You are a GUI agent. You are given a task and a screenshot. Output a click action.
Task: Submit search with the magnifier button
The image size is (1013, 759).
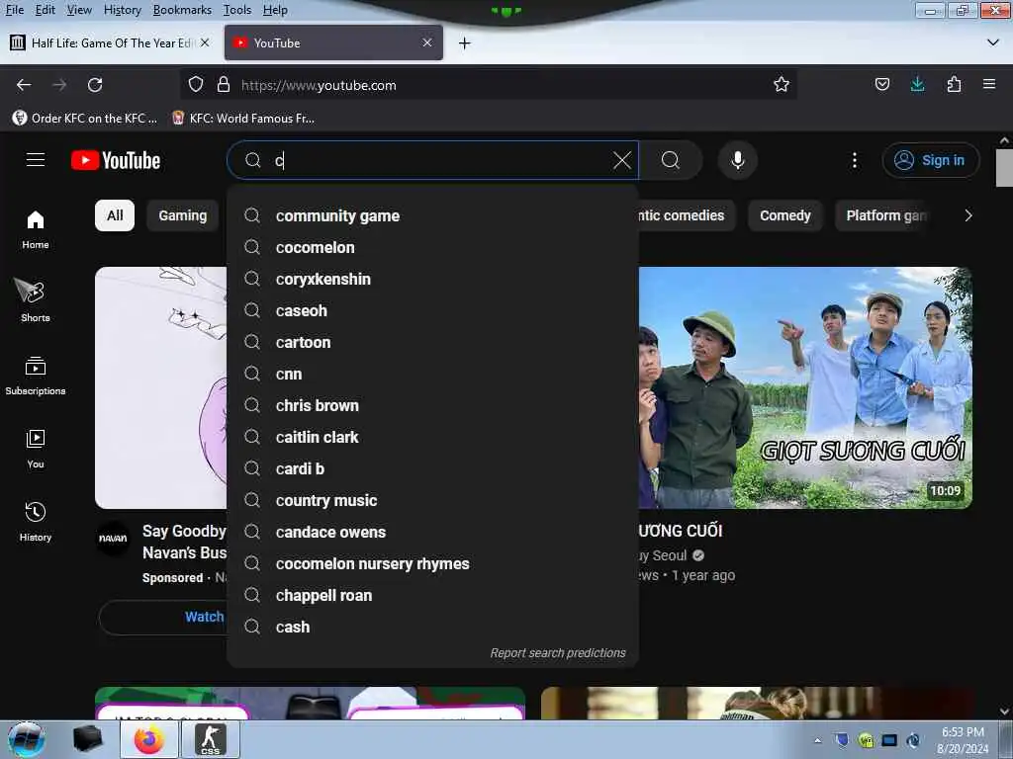[x=671, y=160]
